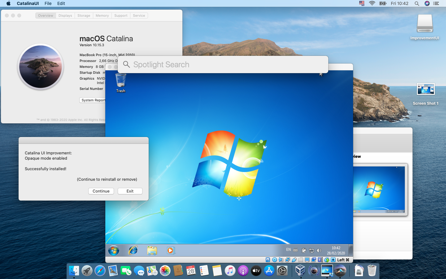This screenshot has width=446, height=279.
Task: Click Spotlight magnifier in menu bar
Action: coord(417,3)
